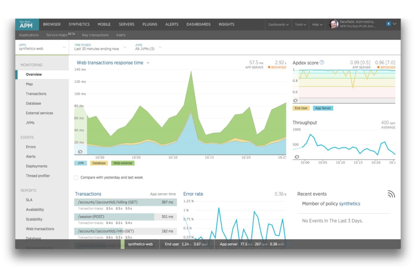Toggle the Web external legend series
Screen dimensions: 416x278
[123, 163]
